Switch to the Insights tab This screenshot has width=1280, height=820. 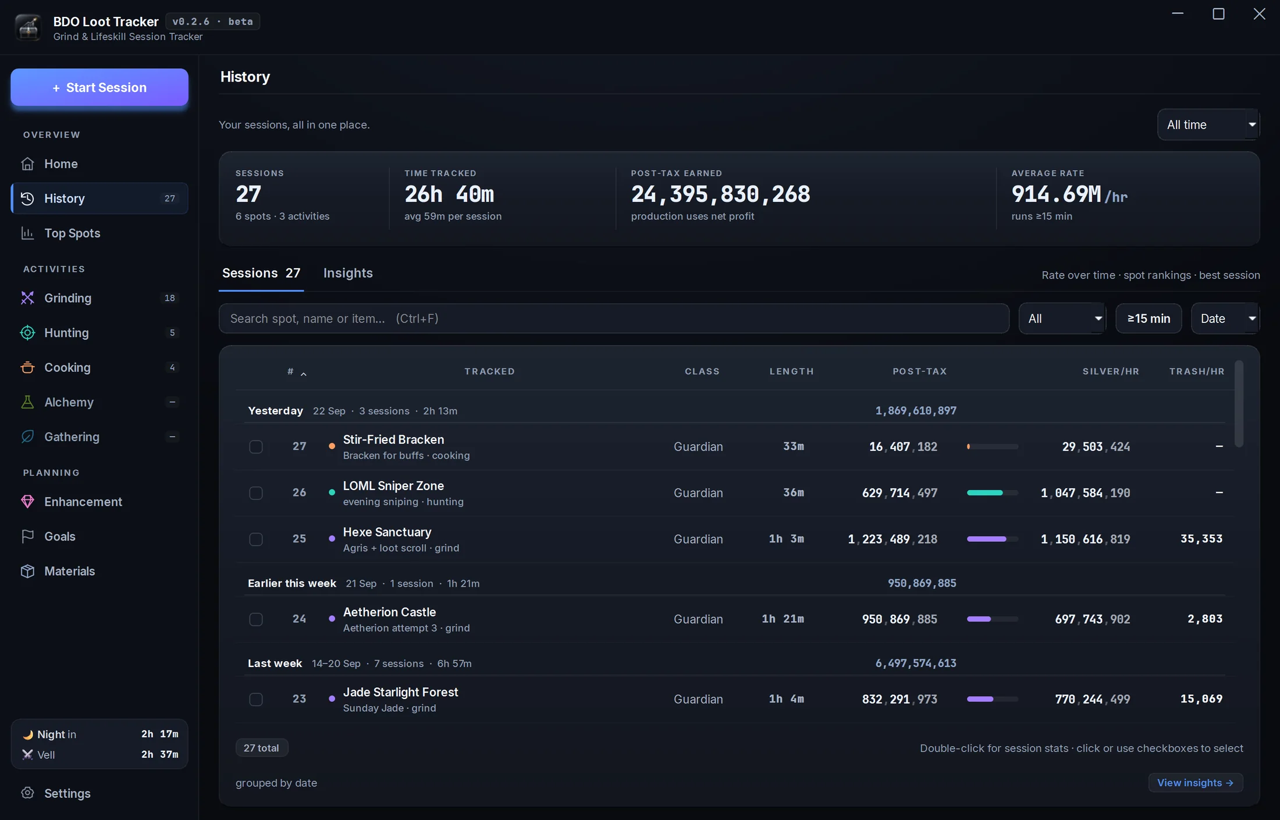[348, 273]
